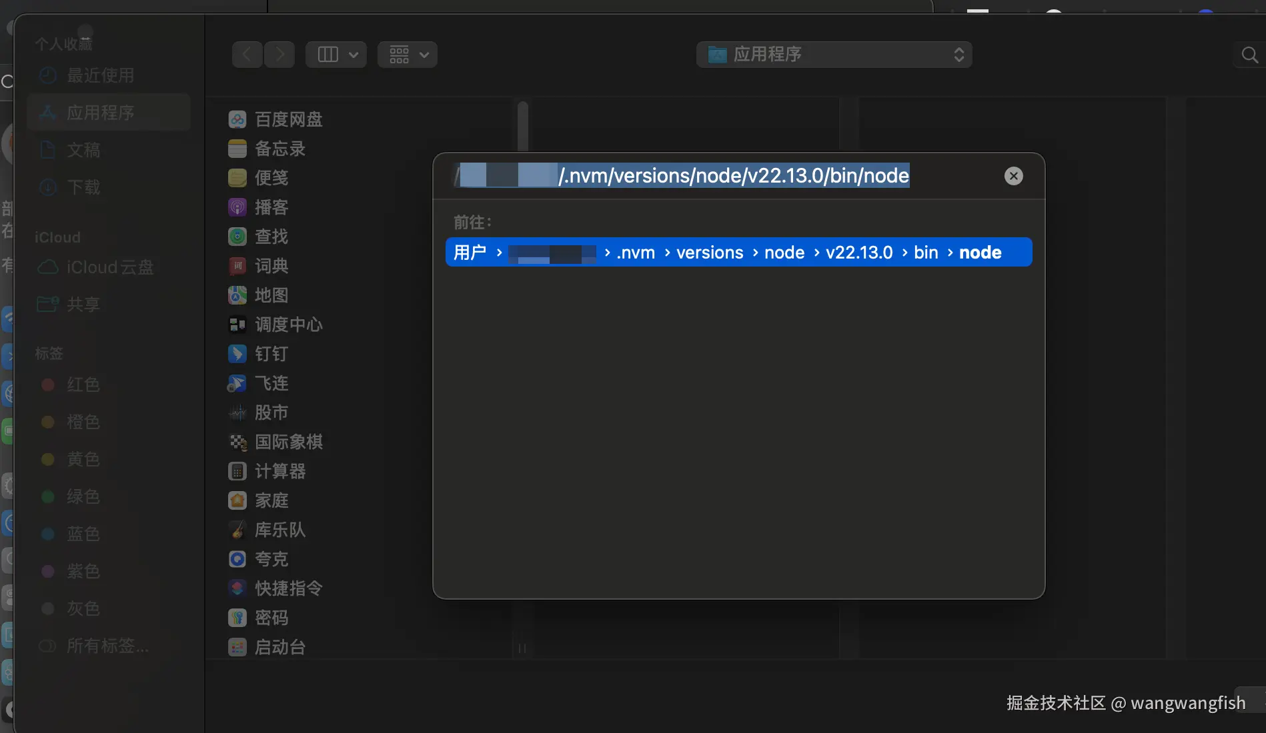Click the 词典 Dictionary icon
Screen dimensions: 1266x733
(237, 266)
